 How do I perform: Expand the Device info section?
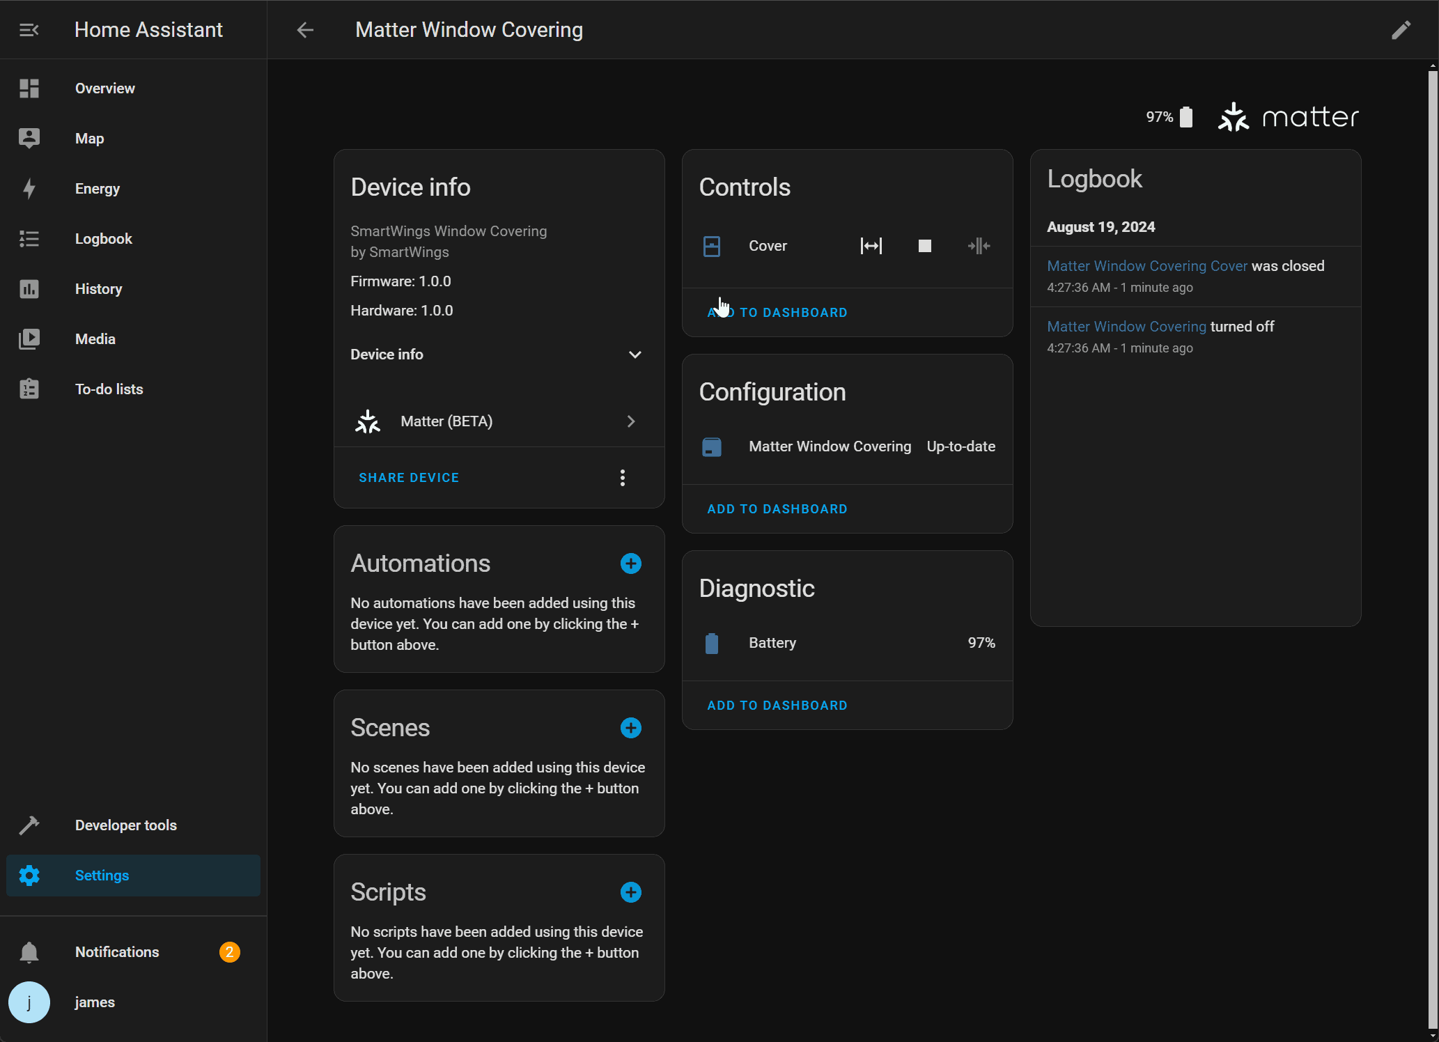(635, 355)
